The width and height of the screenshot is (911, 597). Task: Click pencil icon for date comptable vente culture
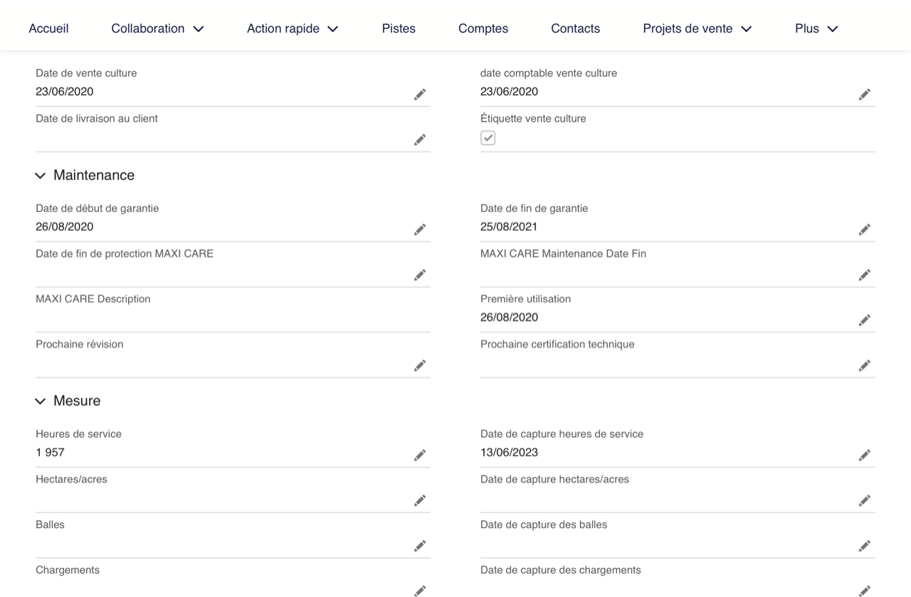(864, 95)
